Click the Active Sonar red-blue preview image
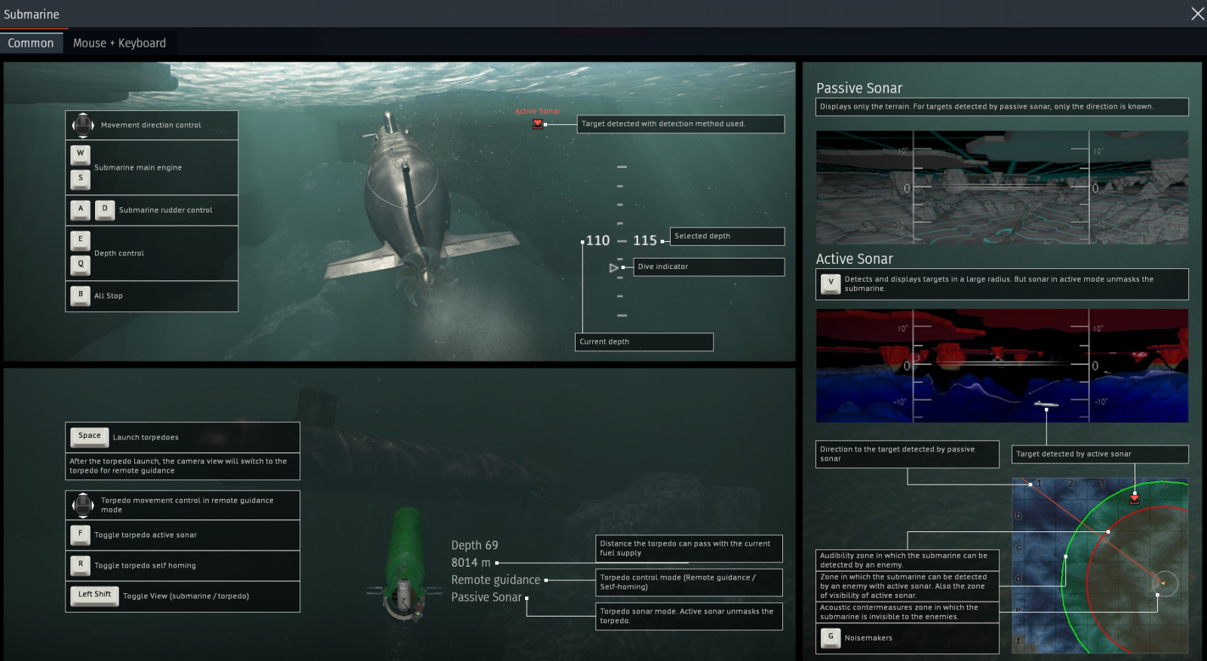This screenshot has height=661, width=1207. point(1002,366)
